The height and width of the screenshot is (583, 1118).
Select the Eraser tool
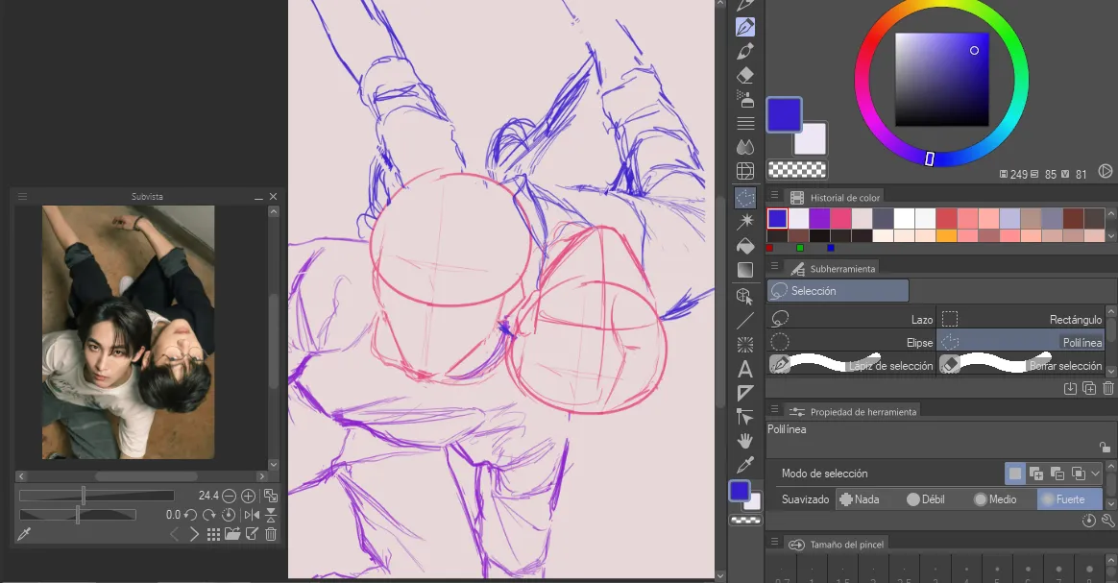745,75
